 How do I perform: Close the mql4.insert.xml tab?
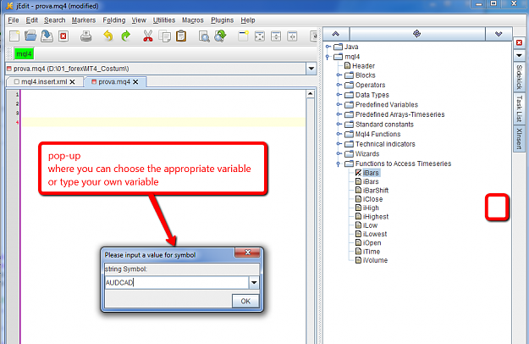coord(72,81)
